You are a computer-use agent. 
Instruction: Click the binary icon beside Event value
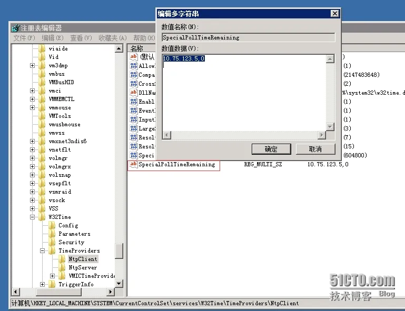[x=134, y=111]
